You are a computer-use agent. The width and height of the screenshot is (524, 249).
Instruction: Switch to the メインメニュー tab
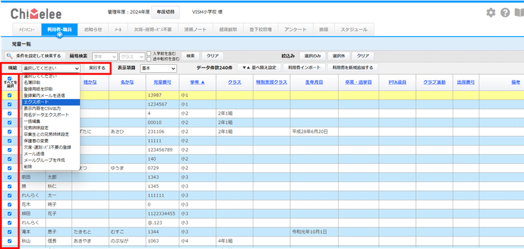point(27,29)
